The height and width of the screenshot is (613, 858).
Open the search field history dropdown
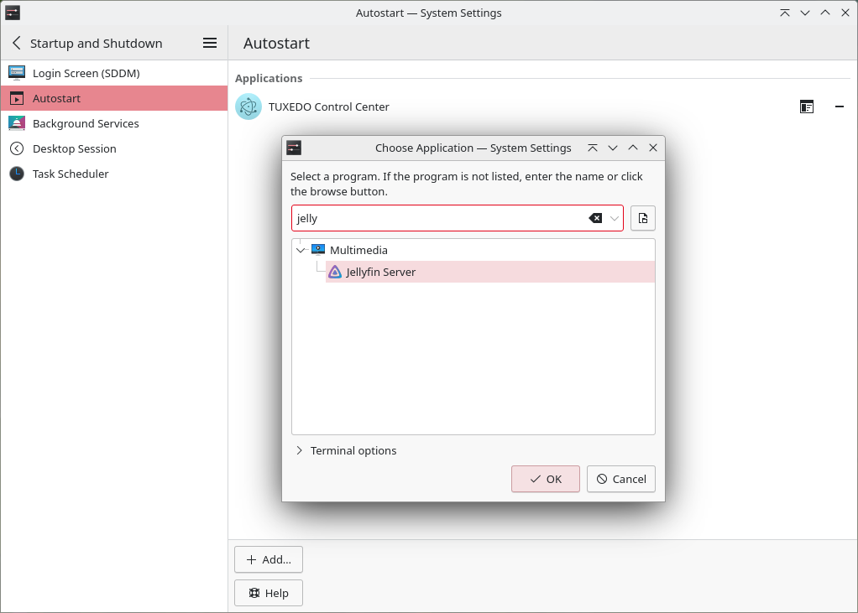(x=614, y=218)
